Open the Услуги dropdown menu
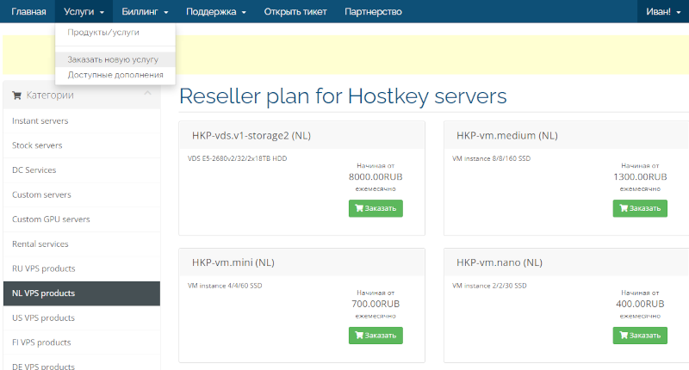 pos(84,11)
